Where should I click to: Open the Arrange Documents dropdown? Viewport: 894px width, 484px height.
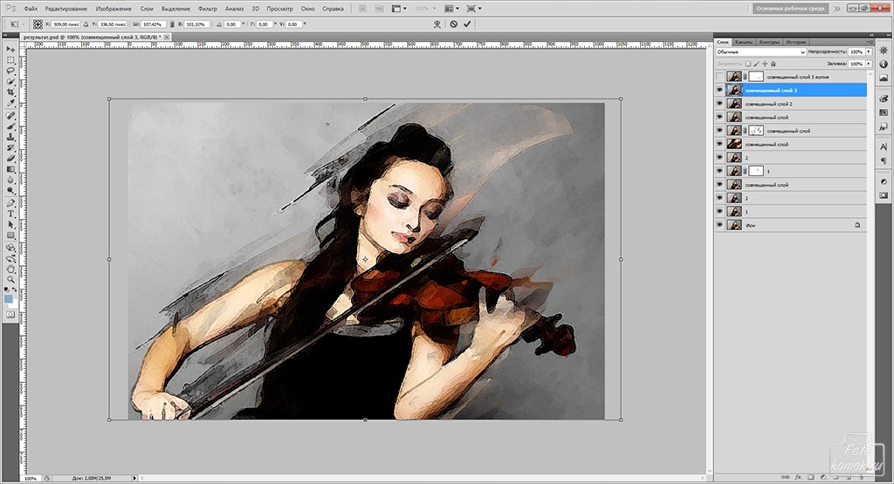click(450, 9)
